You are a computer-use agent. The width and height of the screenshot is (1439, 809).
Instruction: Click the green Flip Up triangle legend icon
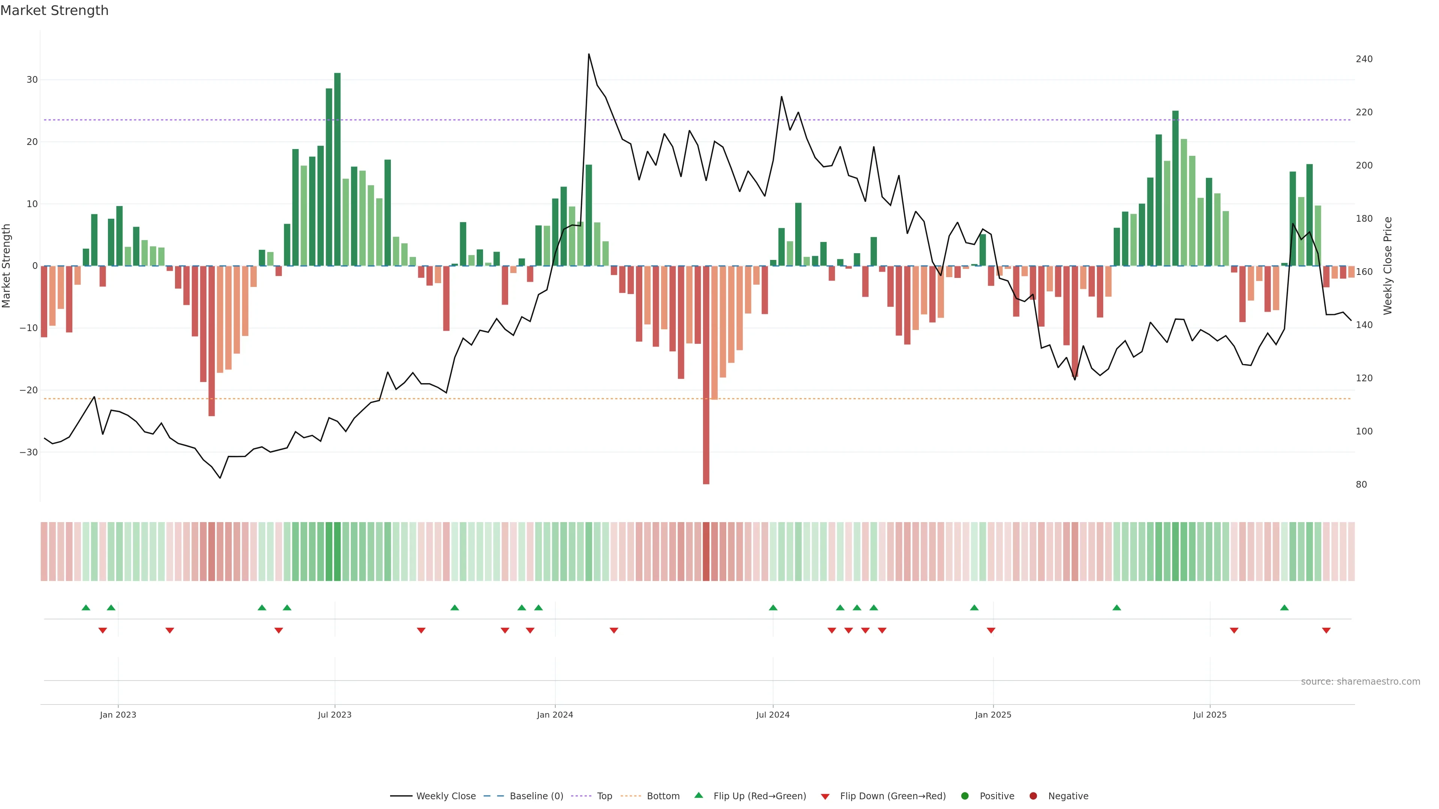click(698, 795)
